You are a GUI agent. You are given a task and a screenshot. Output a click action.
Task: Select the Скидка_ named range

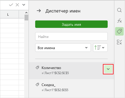tap(71, 87)
